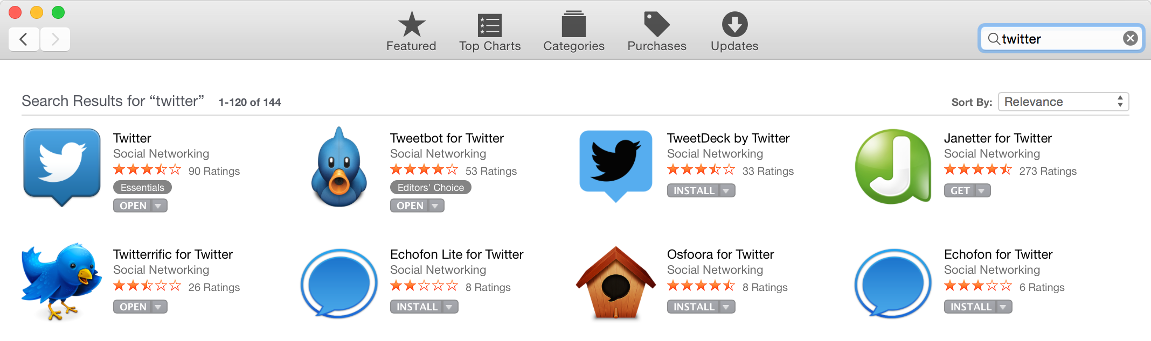Open the Twitterrific blue bird icon

tap(61, 281)
